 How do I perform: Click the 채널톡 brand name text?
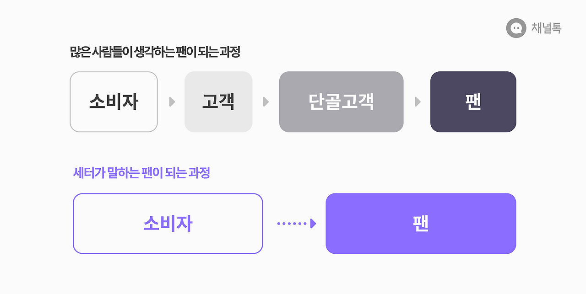(546, 28)
